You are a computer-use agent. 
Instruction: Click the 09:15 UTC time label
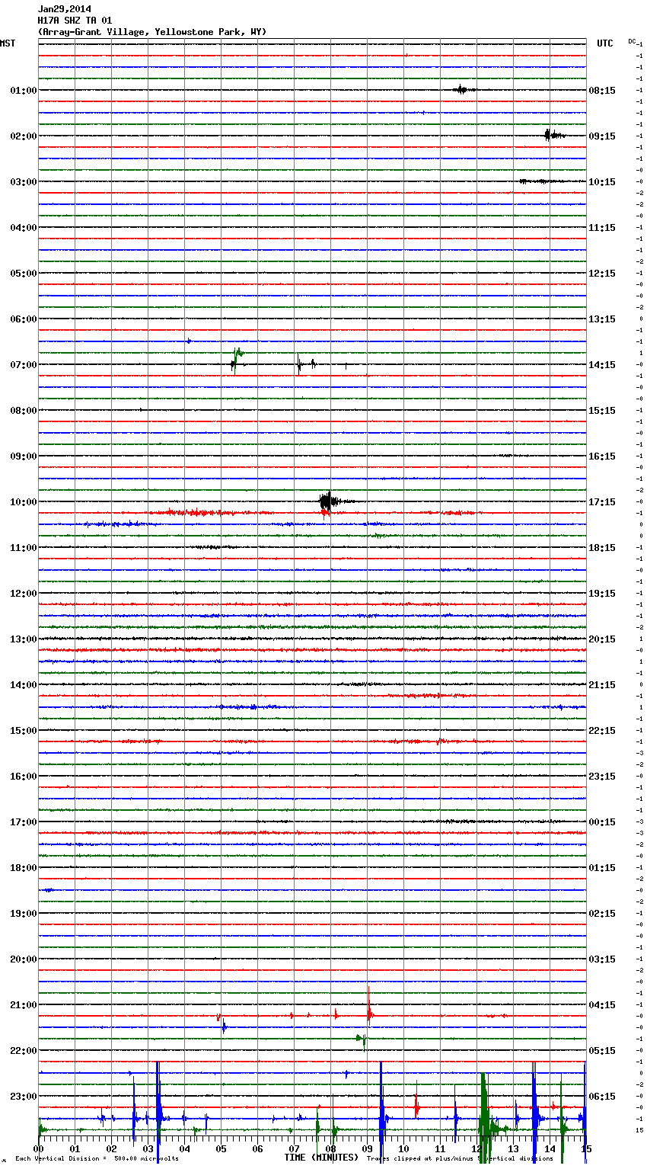(x=602, y=136)
